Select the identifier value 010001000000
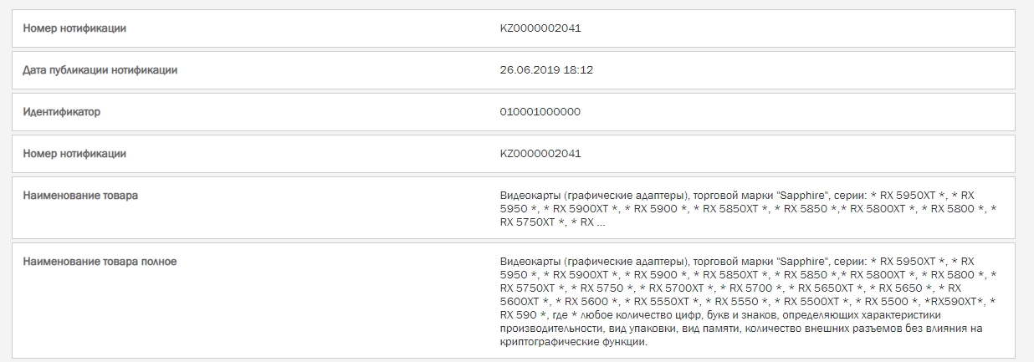The width and height of the screenshot is (1034, 362). tap(540, 112)
